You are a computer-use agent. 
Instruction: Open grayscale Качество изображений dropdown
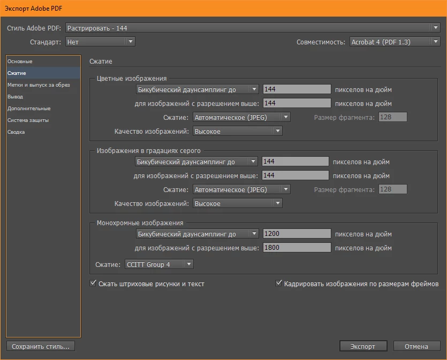(x=238, y=203)
